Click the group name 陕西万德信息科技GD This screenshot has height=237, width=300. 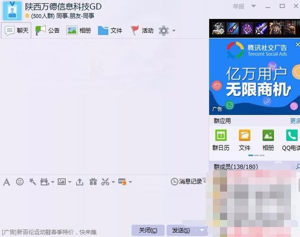pyautogui.click(x=63, y=7)
